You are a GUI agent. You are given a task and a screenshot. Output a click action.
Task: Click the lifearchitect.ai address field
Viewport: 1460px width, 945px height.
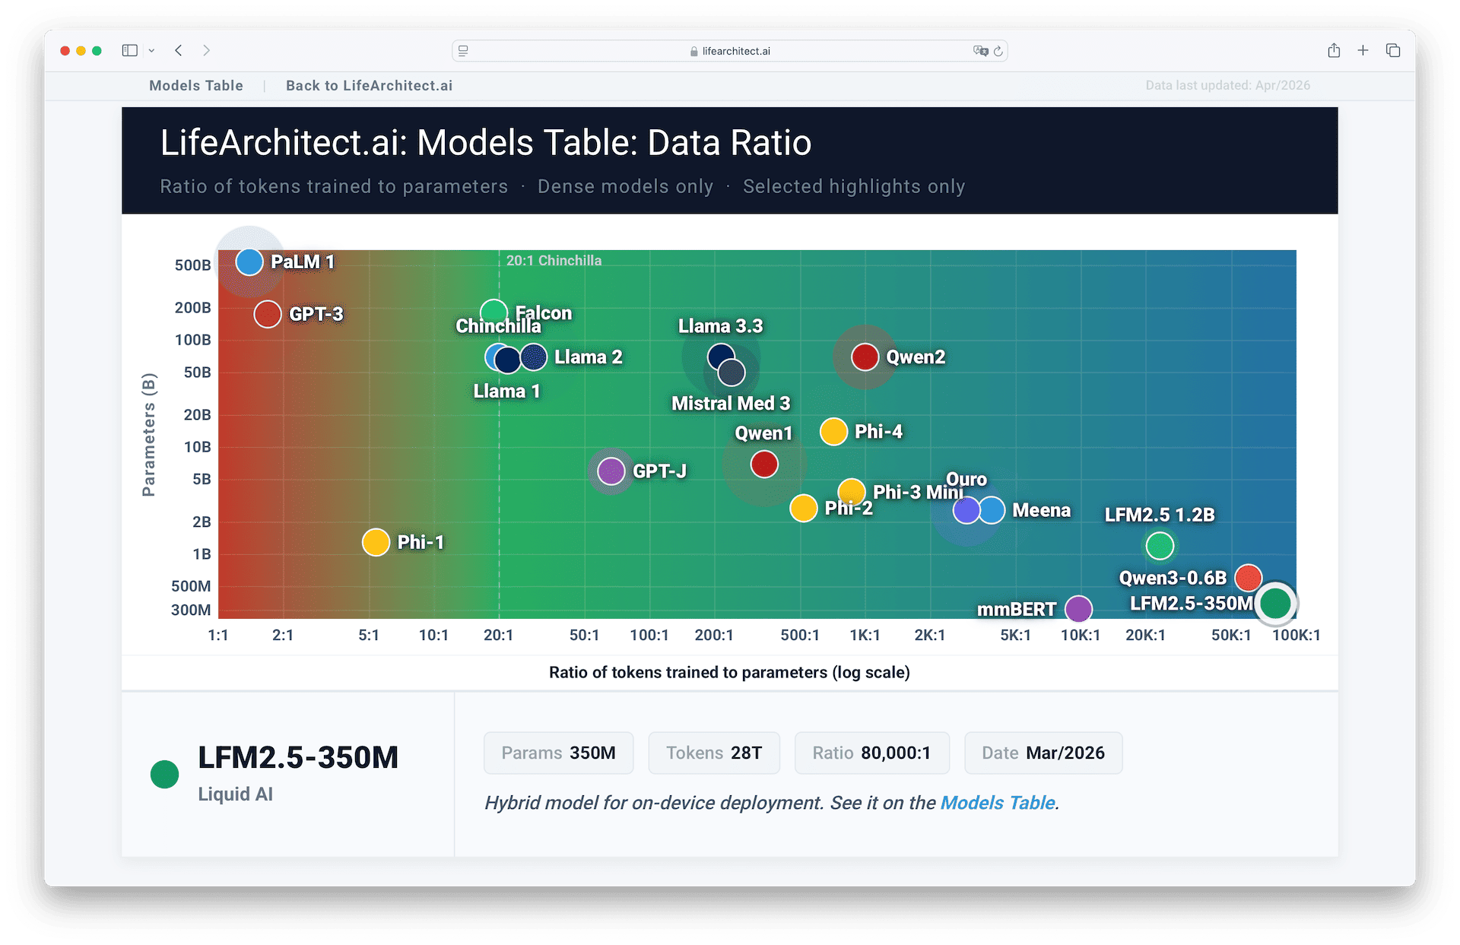pyautogui.click(x=730, y=51)
